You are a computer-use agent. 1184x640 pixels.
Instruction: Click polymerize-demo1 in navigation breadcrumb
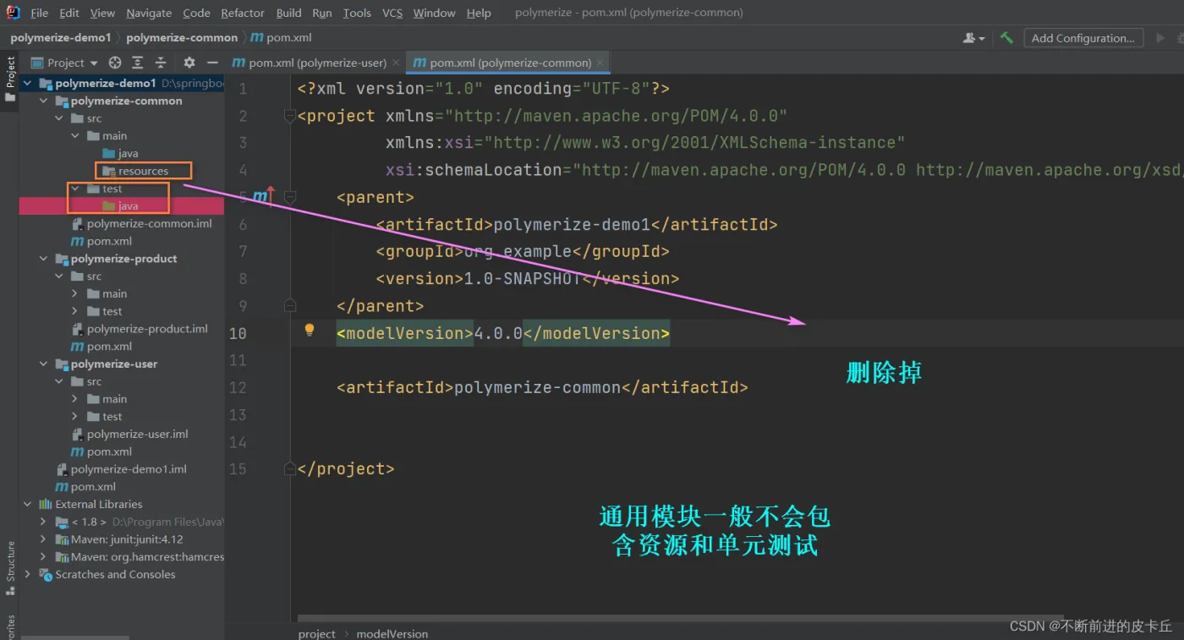[60, 37]
